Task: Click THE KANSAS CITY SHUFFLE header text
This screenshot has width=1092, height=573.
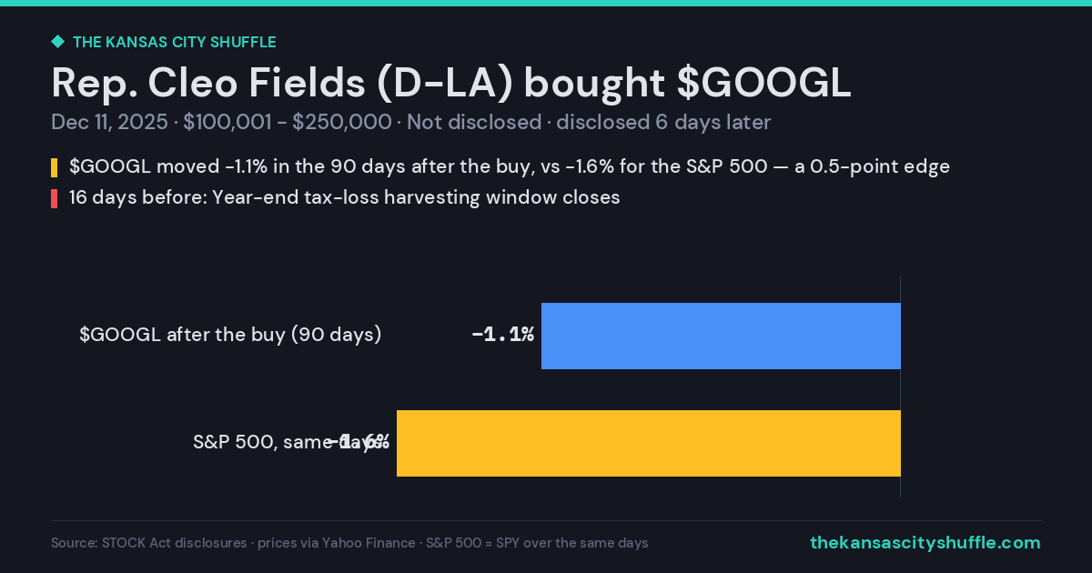Action: (x=174, y=42)
